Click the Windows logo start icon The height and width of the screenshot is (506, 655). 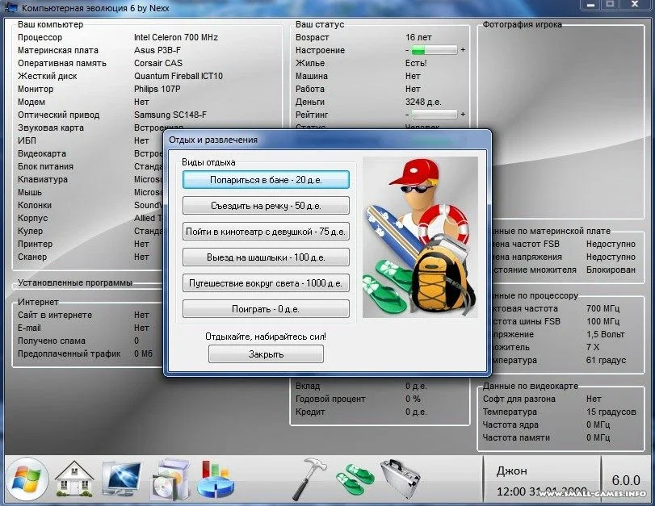pyautogui.click(x=27, y=478)
